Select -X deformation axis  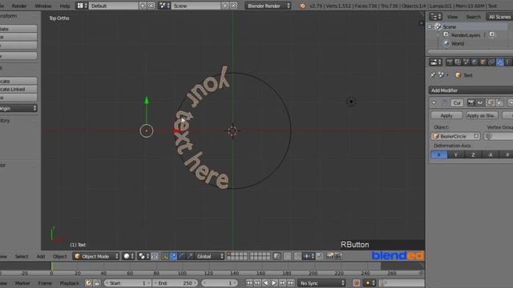pyautogui.click(x=490, y=154)
